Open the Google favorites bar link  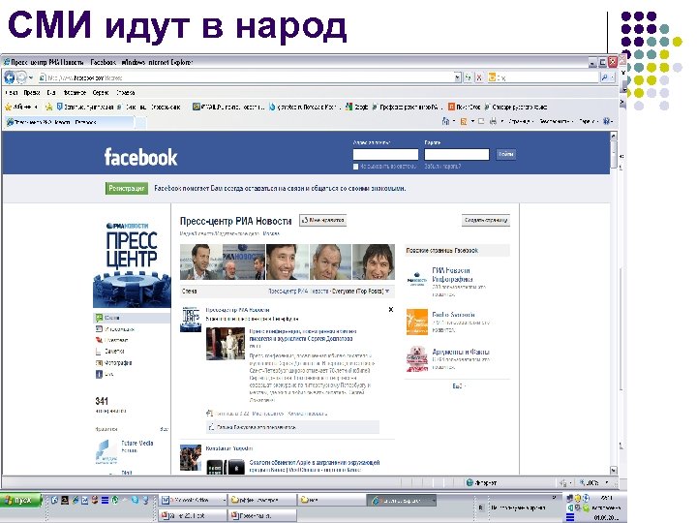pyautogui.click(x=357, y=108)
